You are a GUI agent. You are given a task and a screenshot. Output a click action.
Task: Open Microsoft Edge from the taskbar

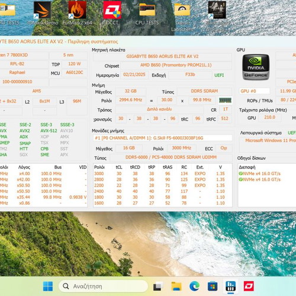click(194, 287)
